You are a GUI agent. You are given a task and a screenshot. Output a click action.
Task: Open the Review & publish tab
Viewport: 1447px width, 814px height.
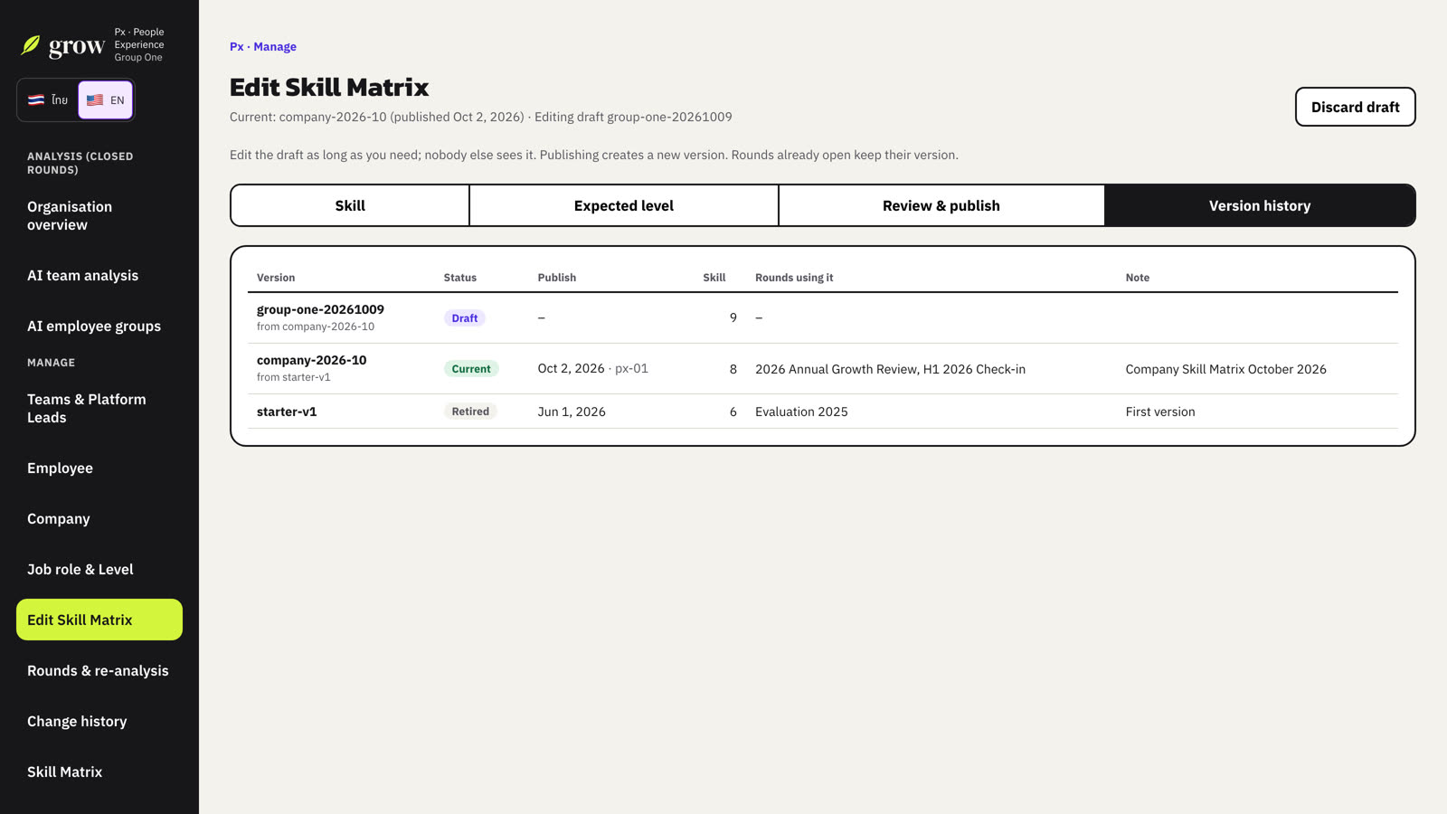tap(941, 205)
